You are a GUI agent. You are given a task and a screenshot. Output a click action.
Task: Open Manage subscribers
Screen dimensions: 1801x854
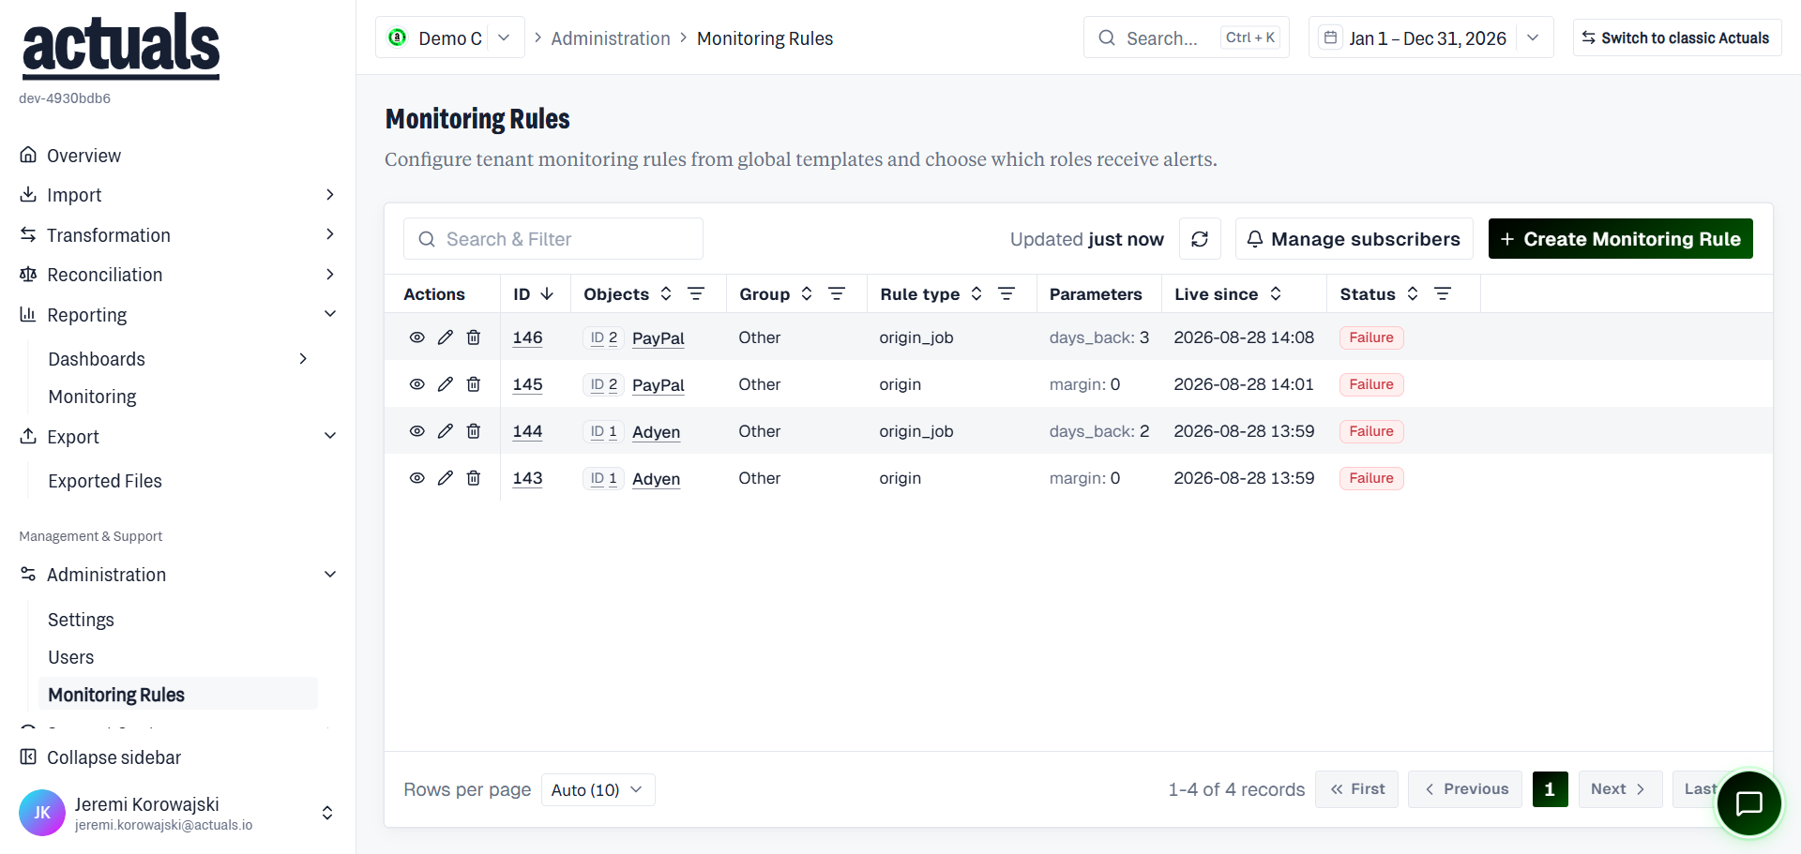point(1354,239)
